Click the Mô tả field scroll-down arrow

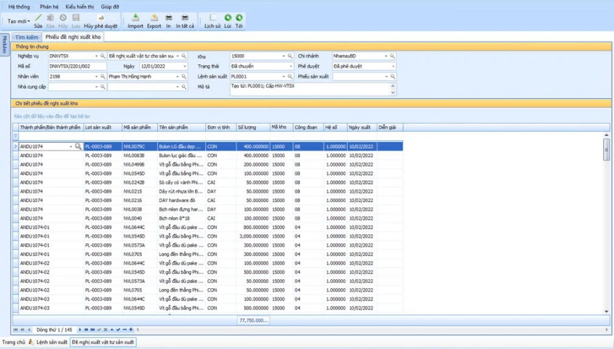tap(393, 93)
